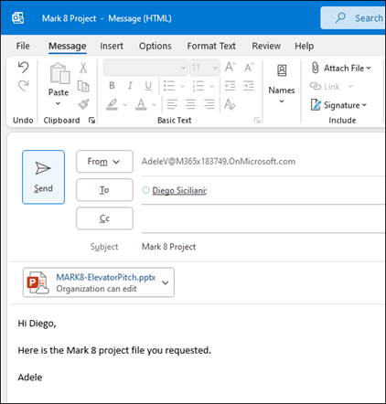
Task: Expand highlight color dropdown arrow
Action: [x=124, y=105]
